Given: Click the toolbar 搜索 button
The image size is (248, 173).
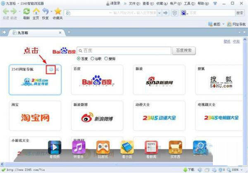Looking at the screenshot, I should pyautogui.click(x=240, y=13).
